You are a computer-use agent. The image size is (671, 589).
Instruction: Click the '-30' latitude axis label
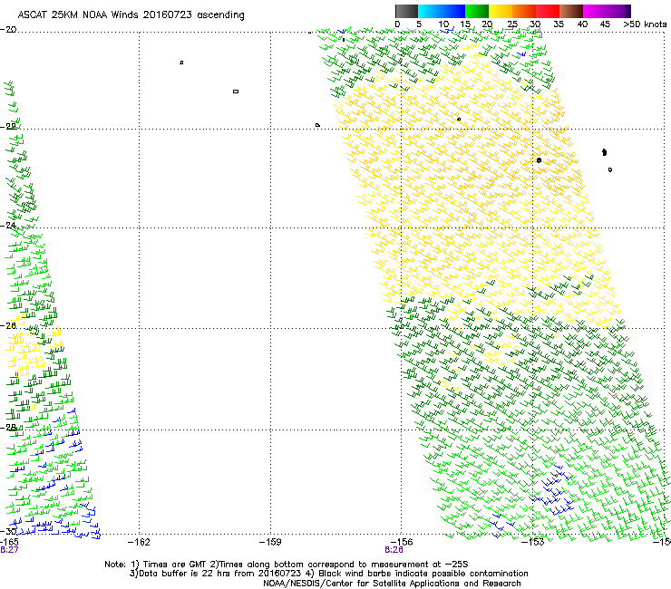pyautogui.click(x=8, y=531)
